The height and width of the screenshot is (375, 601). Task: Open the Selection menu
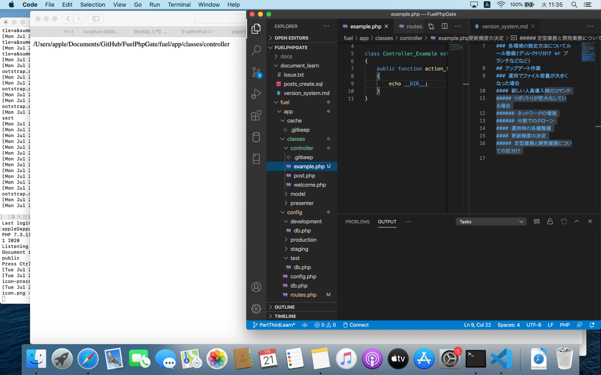click(x=93, y=4)
